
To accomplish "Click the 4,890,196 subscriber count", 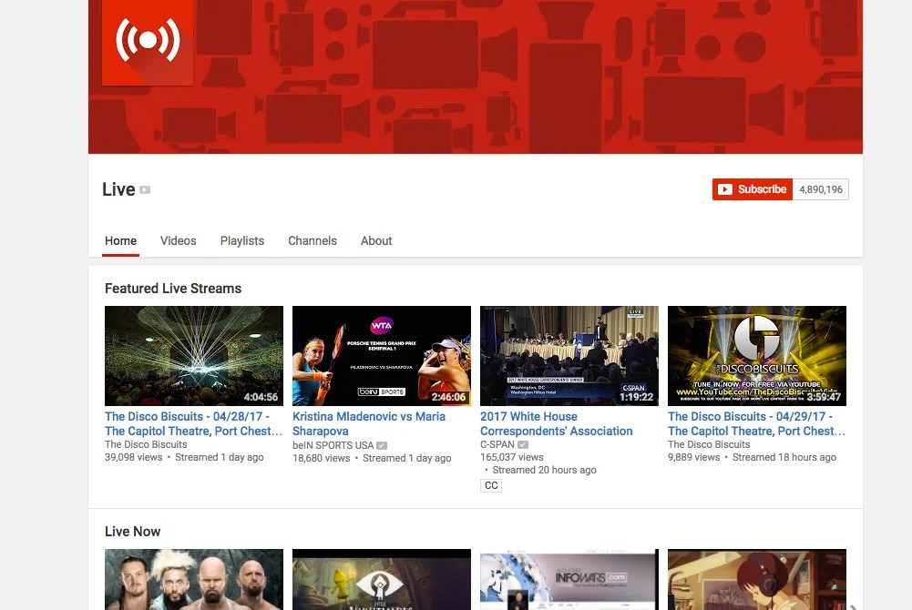I will pyautogui.click(x=821, y=189).
